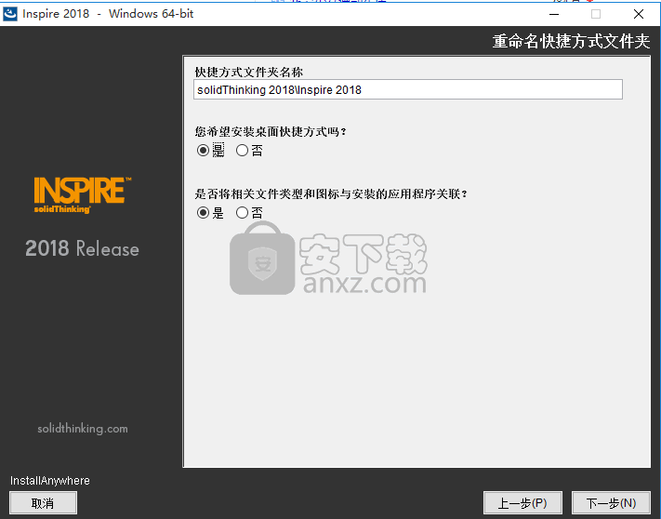This screenshot has height=519, width=661.
Task: Proceed with 下一步(N) button
Action: point(611,503)
